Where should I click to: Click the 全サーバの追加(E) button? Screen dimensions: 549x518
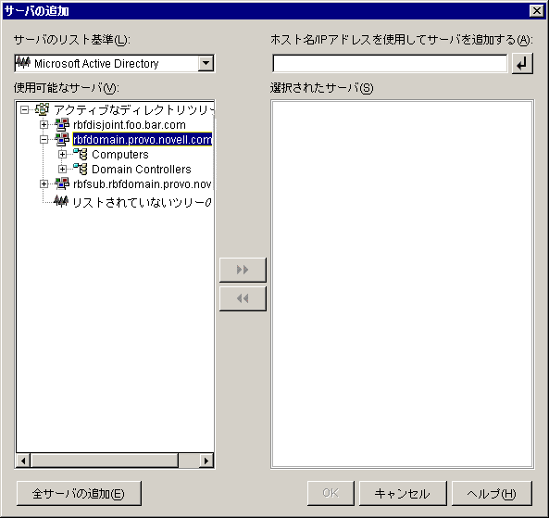79,494
